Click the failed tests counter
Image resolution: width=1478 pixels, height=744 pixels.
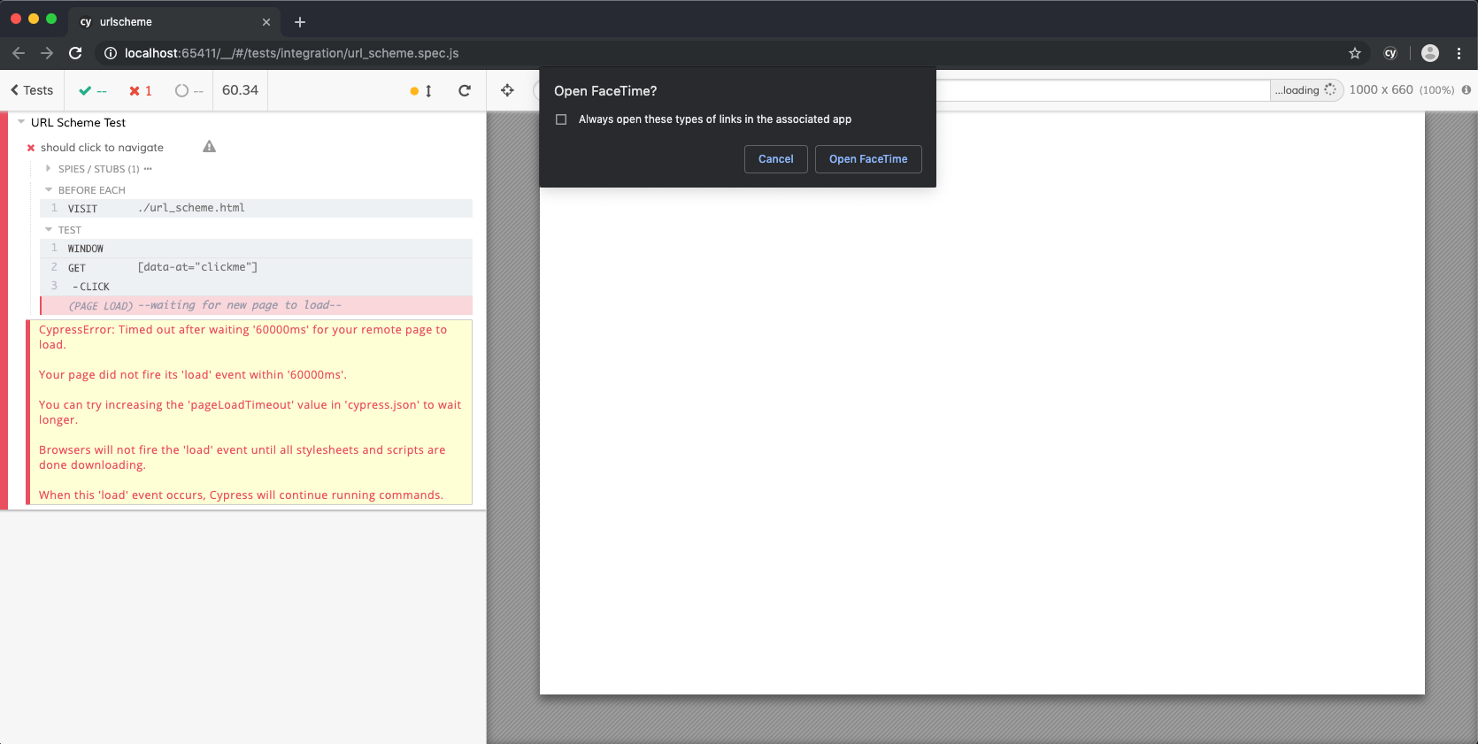pyautogui.click(x=141, y=90)
